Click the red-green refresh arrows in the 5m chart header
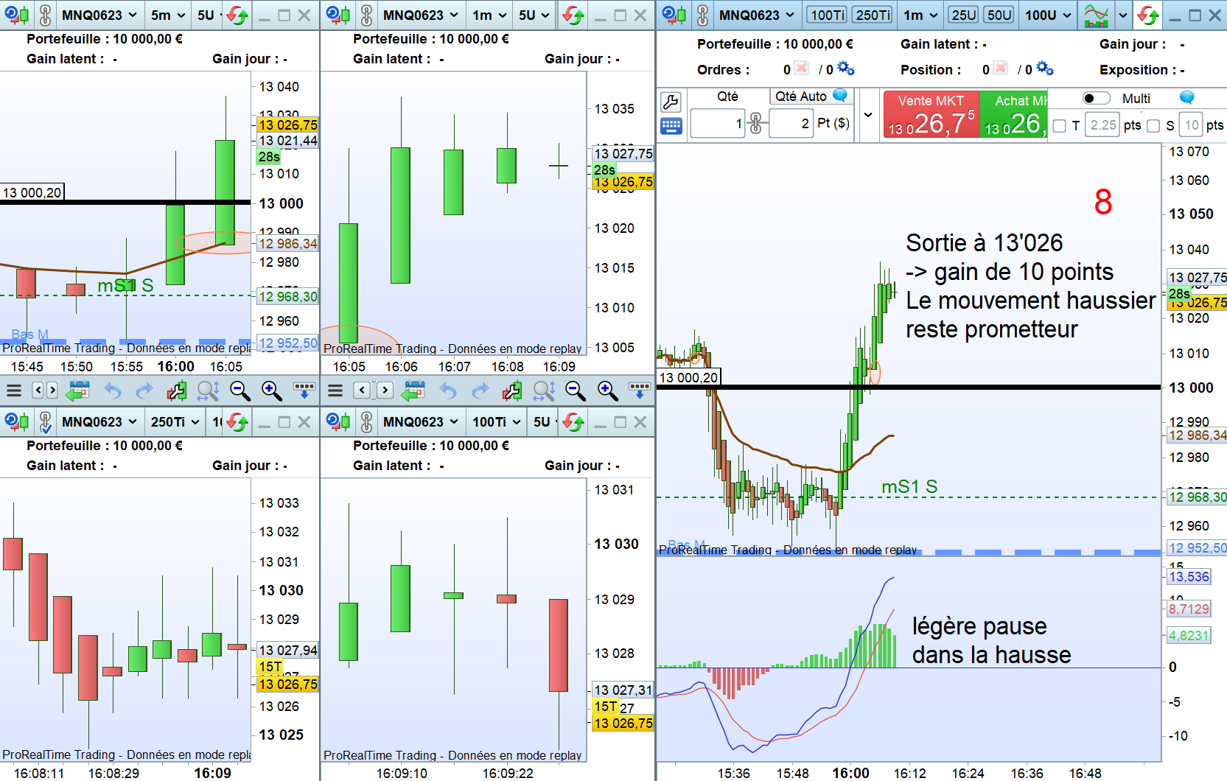The width and height of the screenshot is (1227, 781). pyautogui.click(x=237, y=15)
